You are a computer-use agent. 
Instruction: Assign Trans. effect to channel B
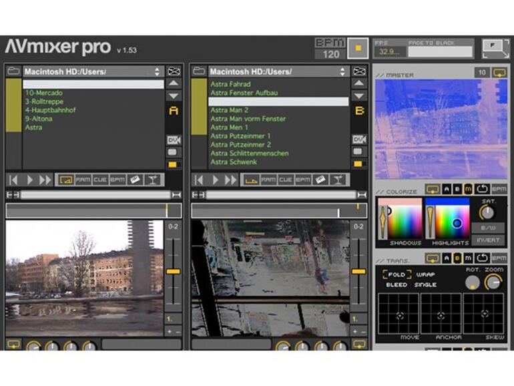coord(457,258)
